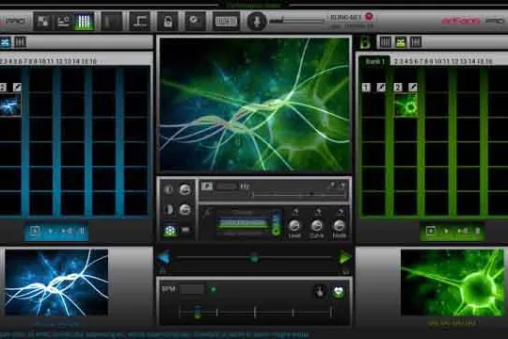Click the last icon in green deck B transport

click(477, 231)
